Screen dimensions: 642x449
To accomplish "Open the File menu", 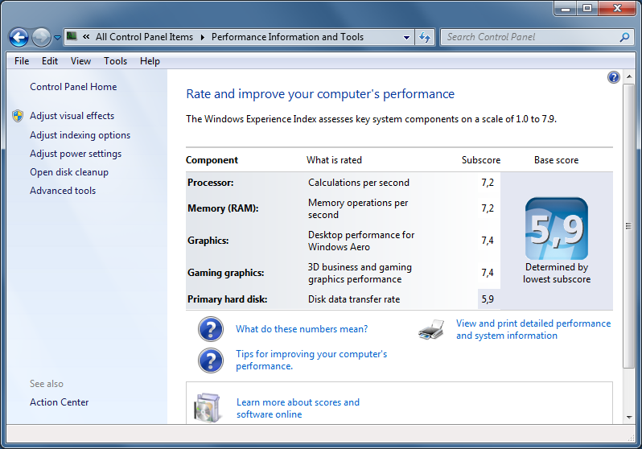I will coord(22,61).
